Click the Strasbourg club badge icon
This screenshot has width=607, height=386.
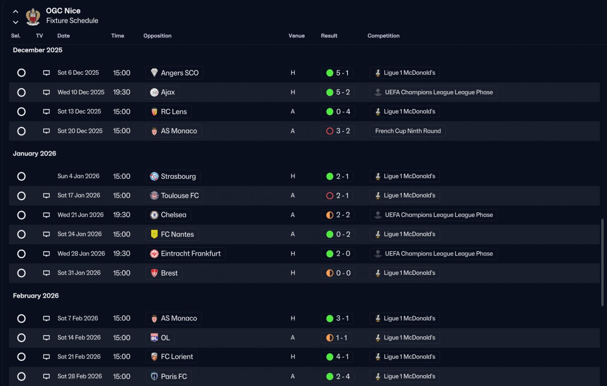154,176
